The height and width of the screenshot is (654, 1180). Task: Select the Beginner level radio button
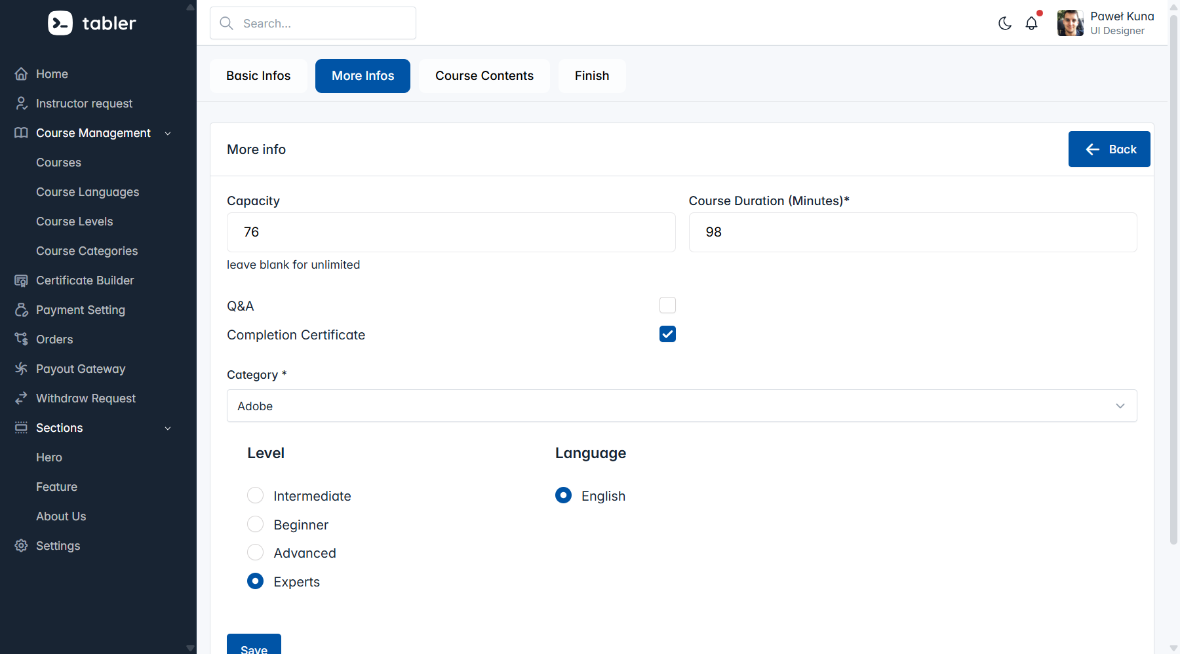coord(256,524)
